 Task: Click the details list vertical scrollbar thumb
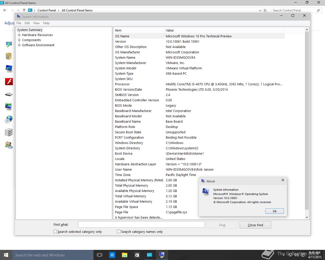[x=307, y=121]
